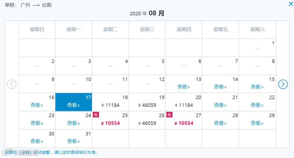Viewport: 294px width, 158px height.
Task: Click the 2020 年 08 月 title
Action: 147,14
